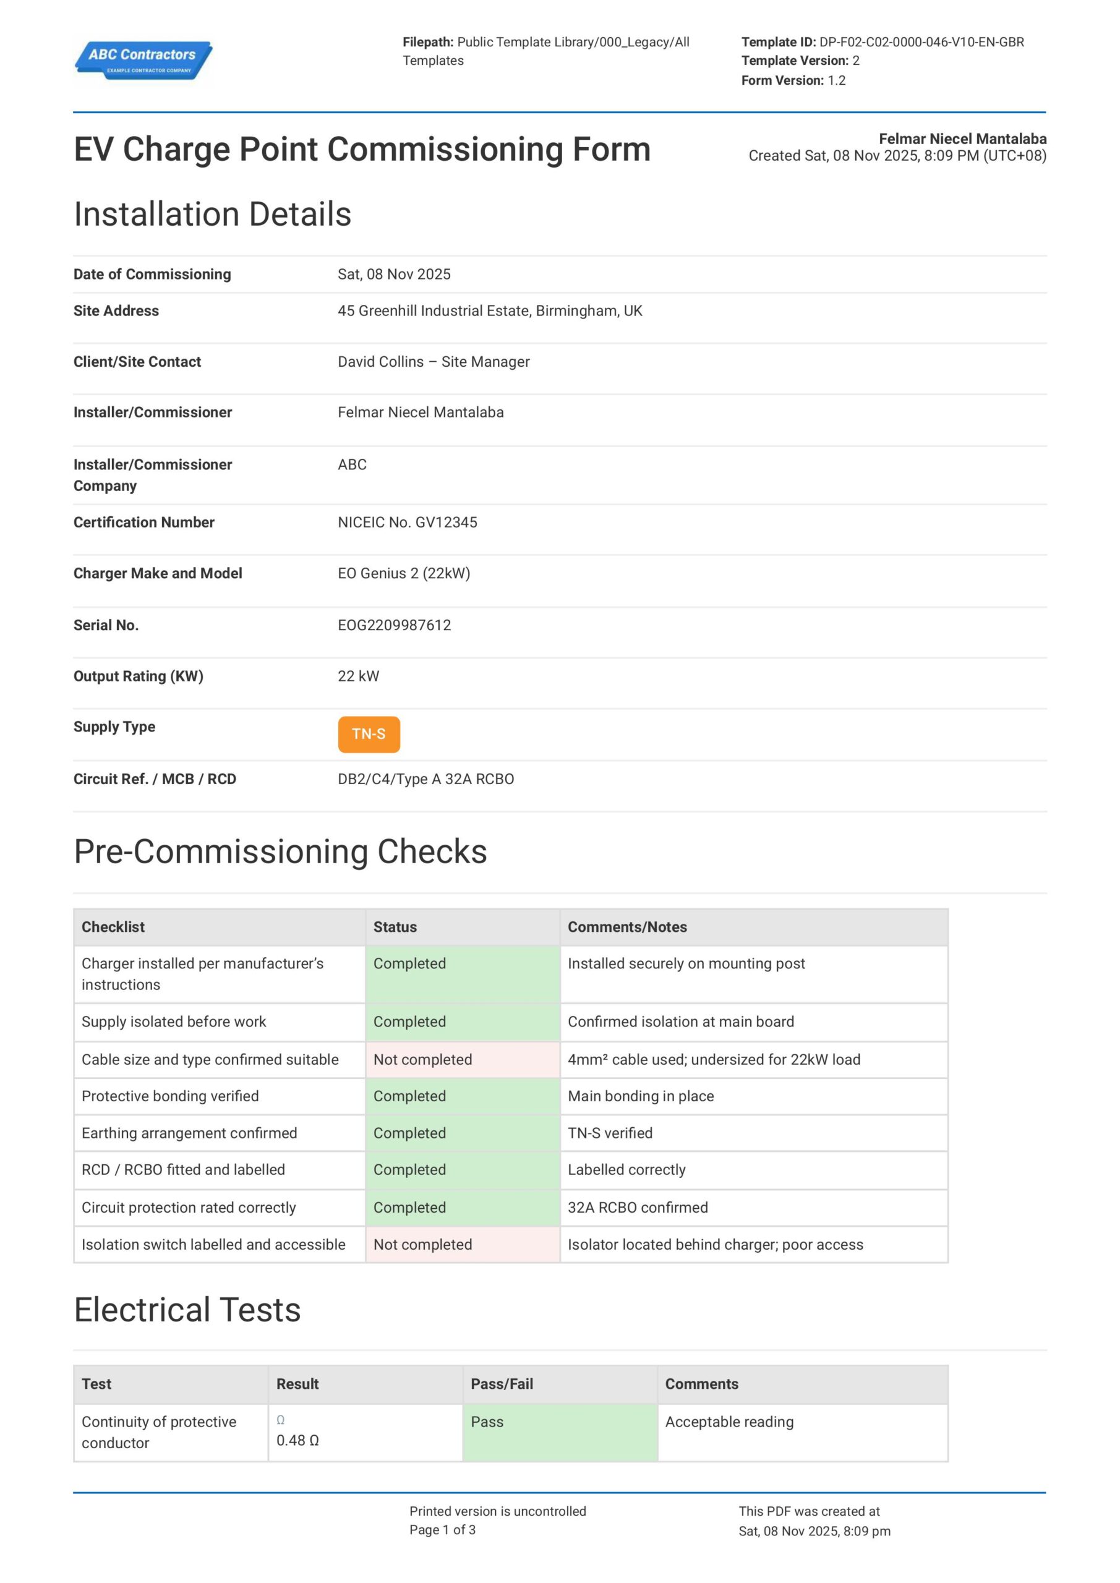
Task: Click the Comments/Notes column header
Action: [627, 927]
